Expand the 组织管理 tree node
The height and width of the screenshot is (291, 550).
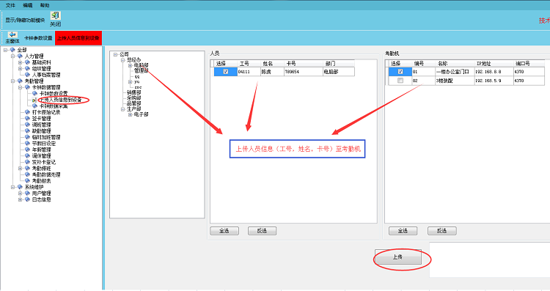point(20,69)
